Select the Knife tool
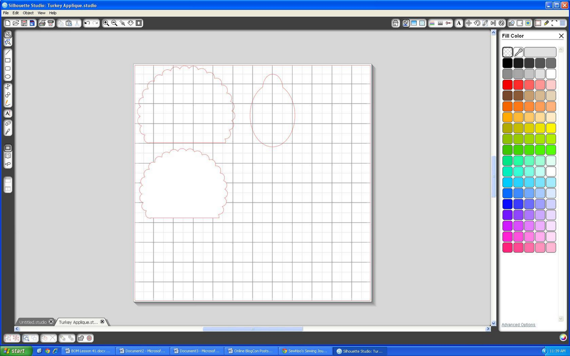 point(8,131)
